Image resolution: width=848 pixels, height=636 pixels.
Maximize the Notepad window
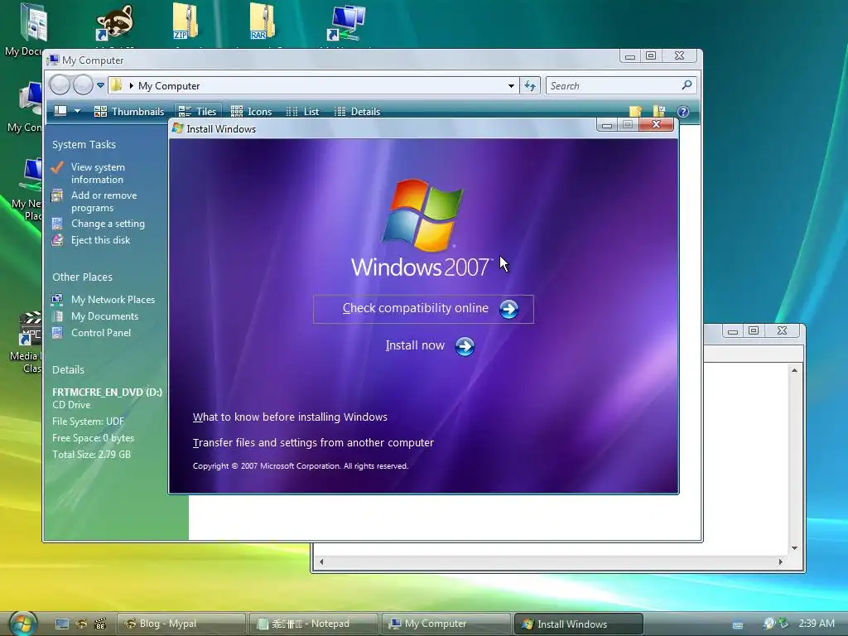pos(754,330)
